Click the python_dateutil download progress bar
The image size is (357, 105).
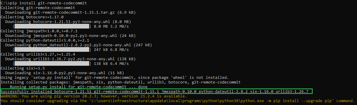point(52,49)
